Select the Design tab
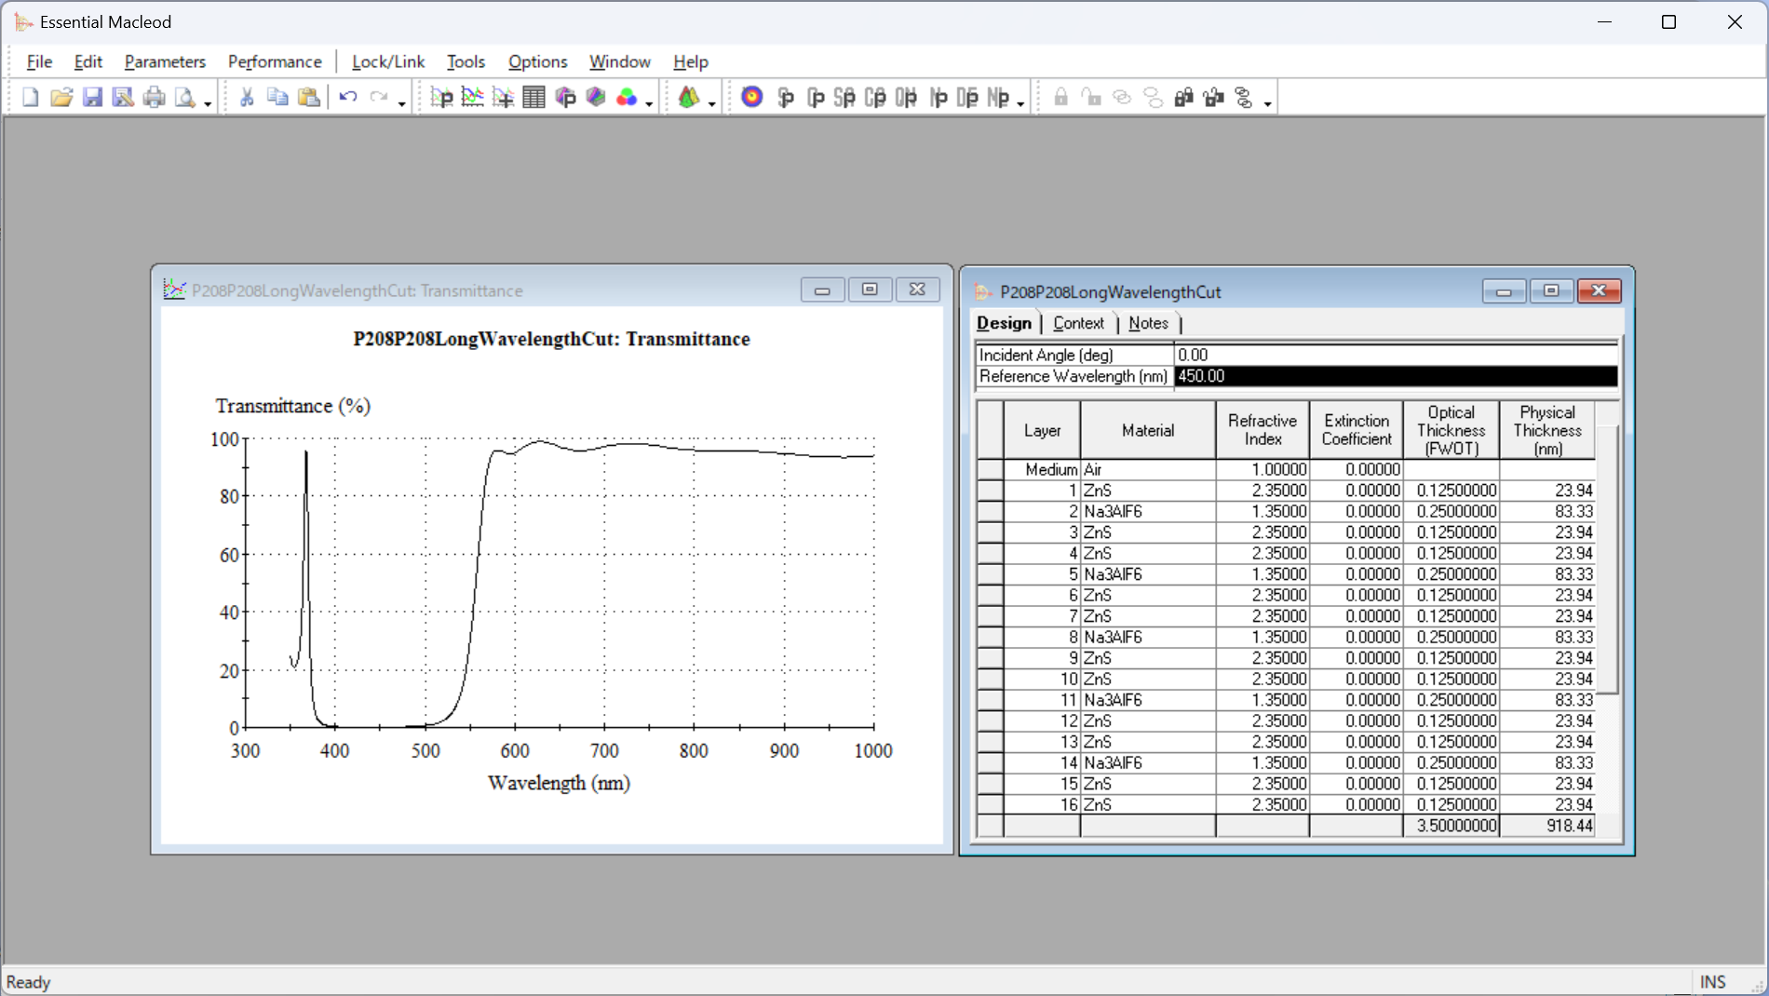Viewport: 1769px width, 996px height. click(1004, 323)
